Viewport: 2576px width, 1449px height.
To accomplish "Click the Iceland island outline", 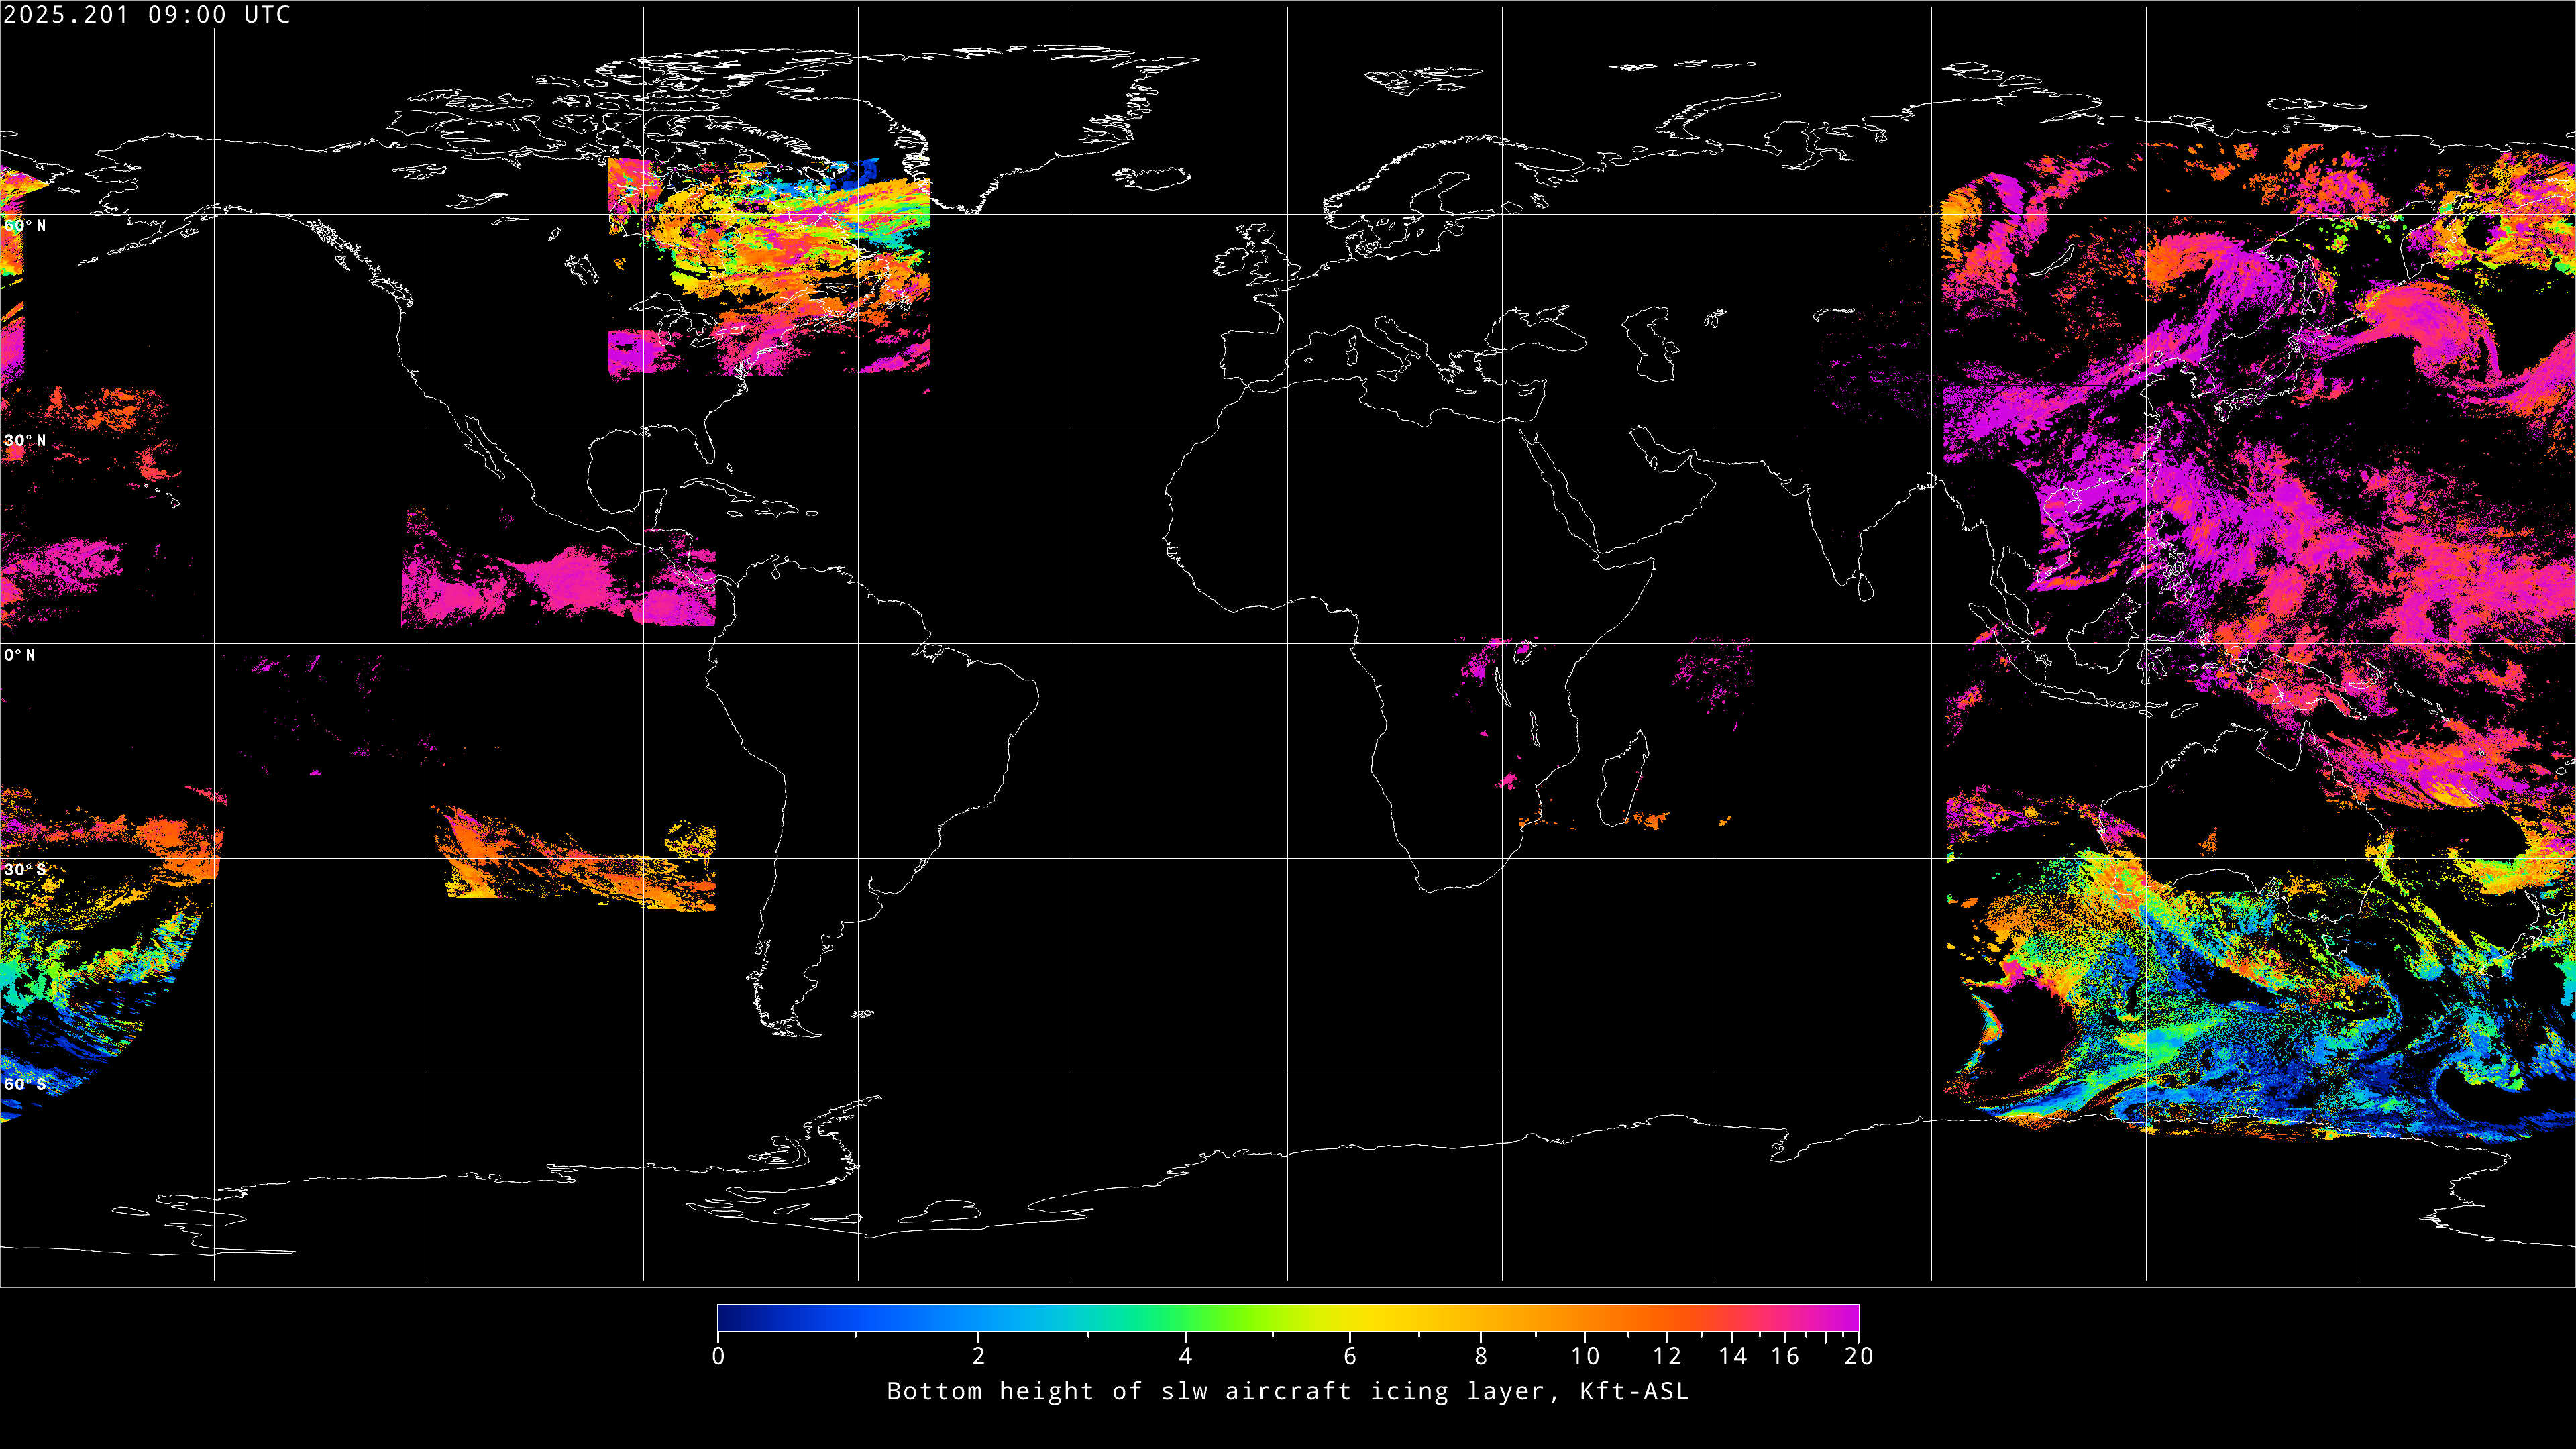I will pyautogui.click(x=1152, y=178).
